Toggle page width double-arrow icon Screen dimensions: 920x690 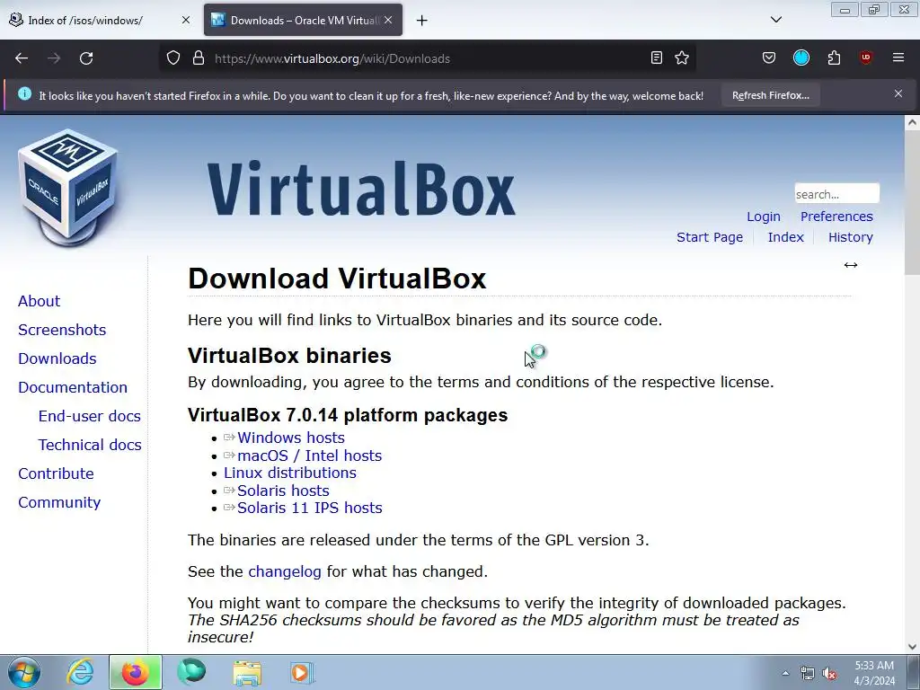tap(851, 265)
